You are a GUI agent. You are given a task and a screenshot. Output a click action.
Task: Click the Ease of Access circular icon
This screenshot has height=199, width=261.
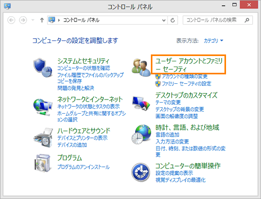[x=140, y=172]
